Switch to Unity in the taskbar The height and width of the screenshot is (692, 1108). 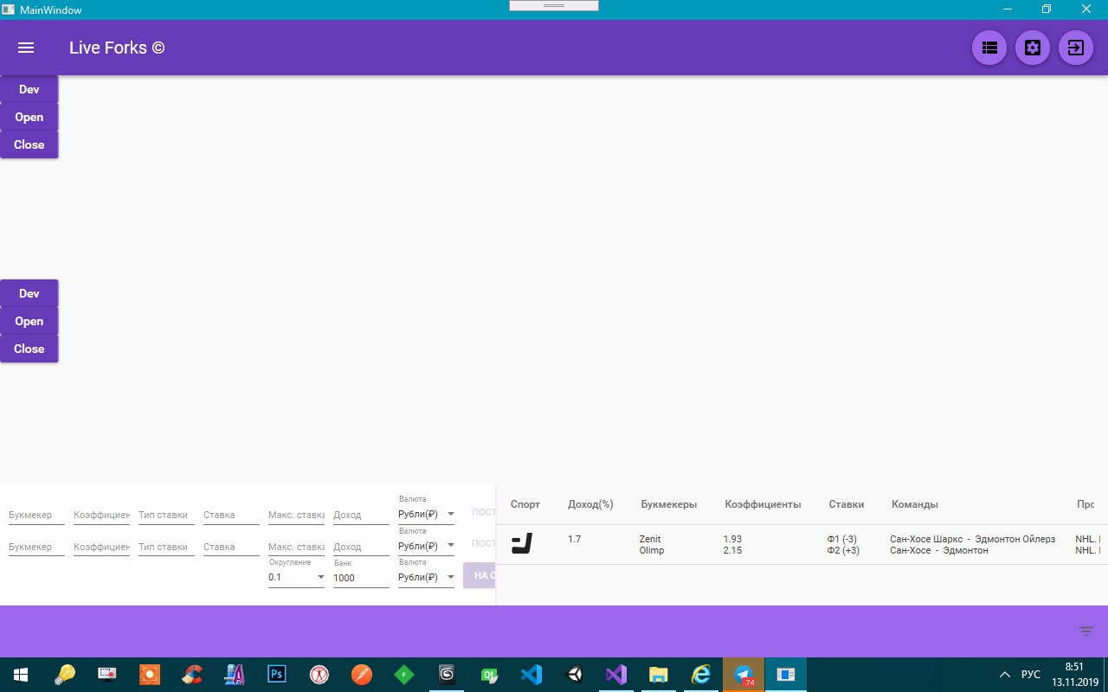pyautogui.click(x=574, y=675)
